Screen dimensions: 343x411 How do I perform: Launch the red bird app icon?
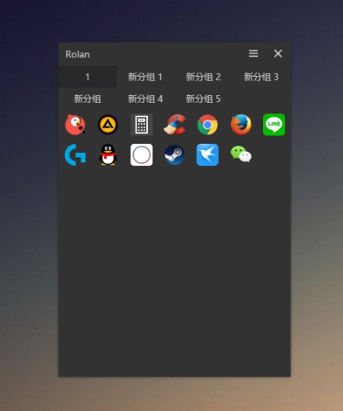click(x=75, y=125)
